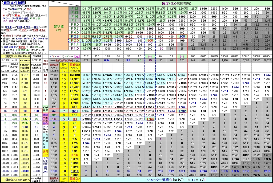
Task: Click the F 2.8 aperture row label
Action: (x=75, y=37)
